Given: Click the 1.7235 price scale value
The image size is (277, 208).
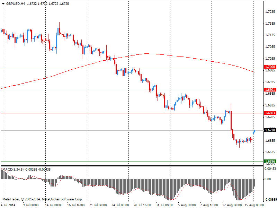Looking at the screenshot, I should coord(270,12).
